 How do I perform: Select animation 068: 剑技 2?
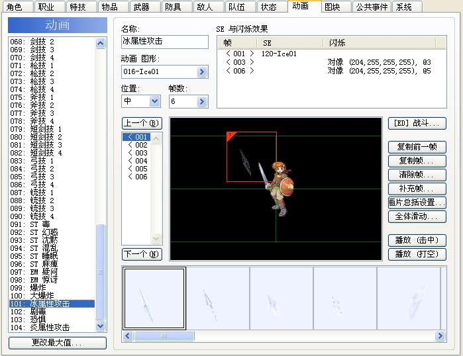[x=52, y=42]
